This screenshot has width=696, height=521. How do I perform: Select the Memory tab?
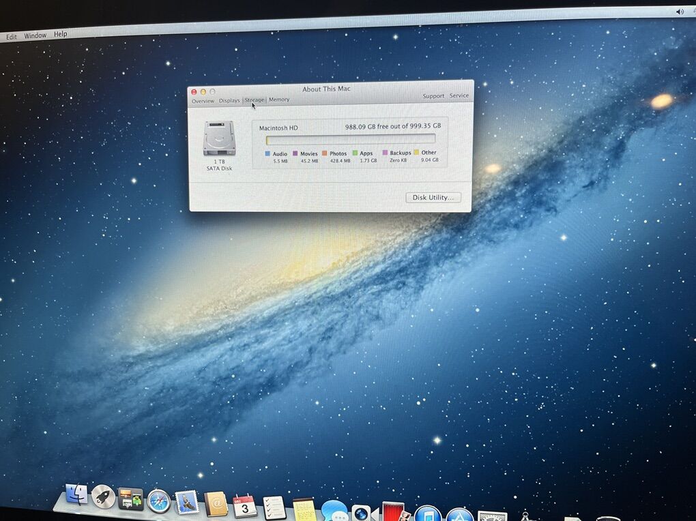[279, 100]
